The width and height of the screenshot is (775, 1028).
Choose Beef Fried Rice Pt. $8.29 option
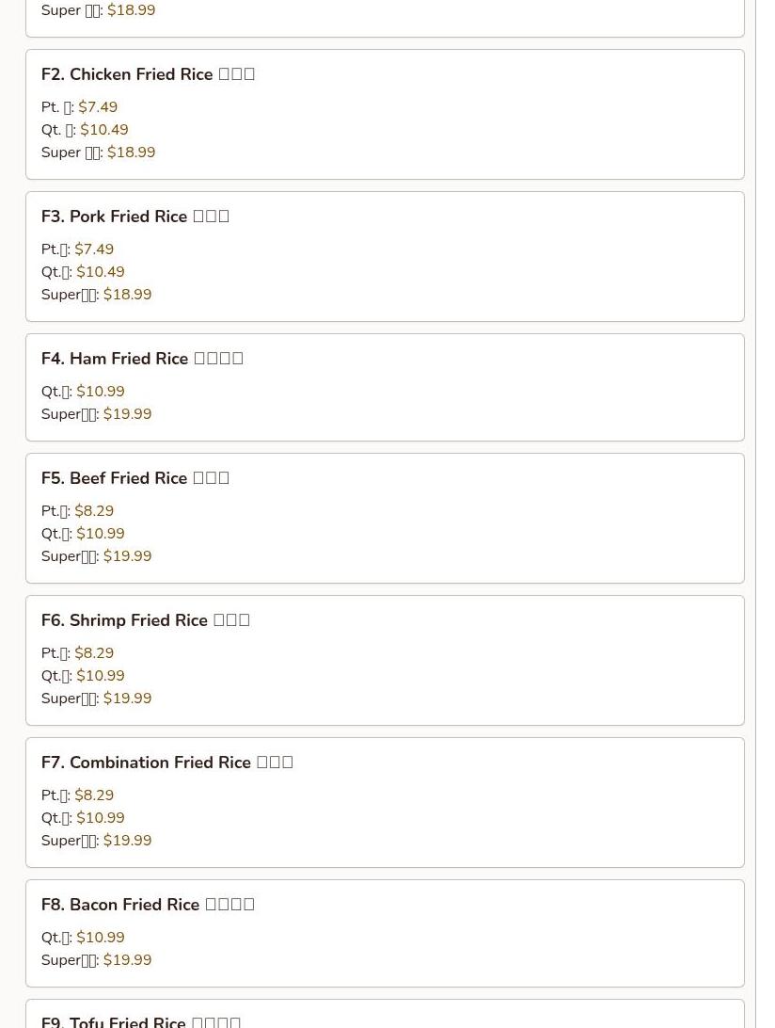(77, 511)
